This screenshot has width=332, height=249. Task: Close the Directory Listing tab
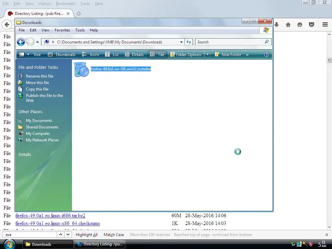(x=68, y=14)
